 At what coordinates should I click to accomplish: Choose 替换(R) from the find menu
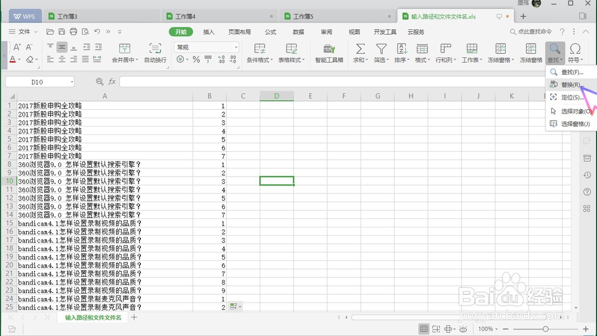coord(571,85)
